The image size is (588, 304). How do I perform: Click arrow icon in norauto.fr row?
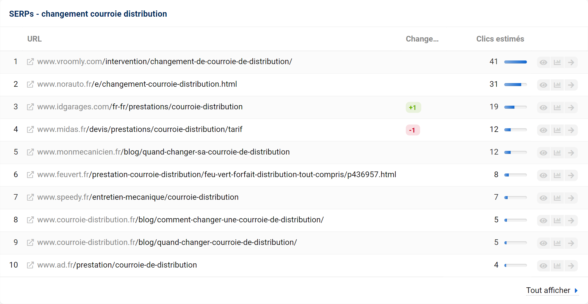click(x=571, y=85)
